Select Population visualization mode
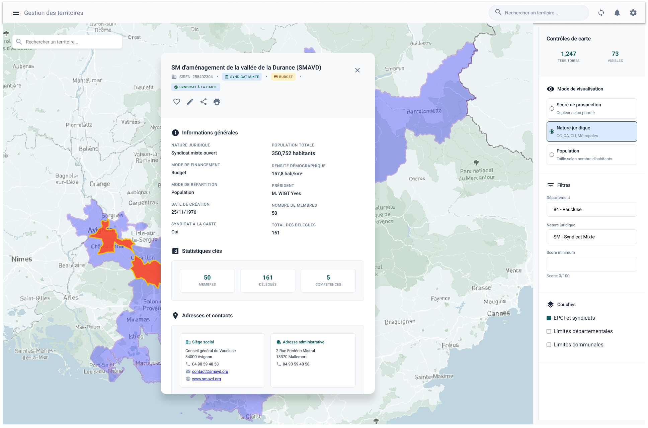Viewport: 648px width, 428px height. pyautogui.click(x=552, y=154)
